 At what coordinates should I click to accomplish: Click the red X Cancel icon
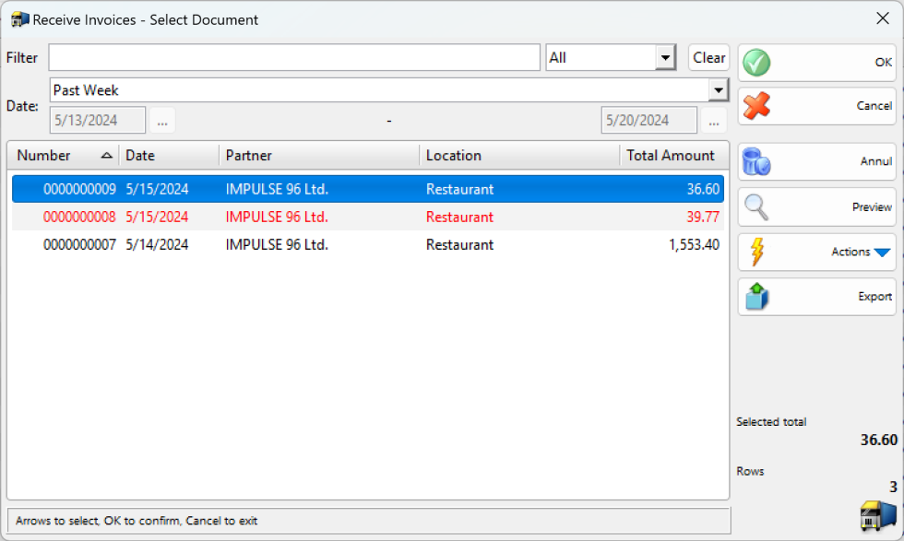click(x=756, y=106)
